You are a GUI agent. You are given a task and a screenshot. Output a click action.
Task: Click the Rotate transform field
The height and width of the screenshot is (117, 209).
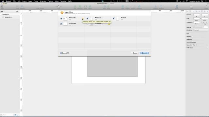[x=197, y=22]
